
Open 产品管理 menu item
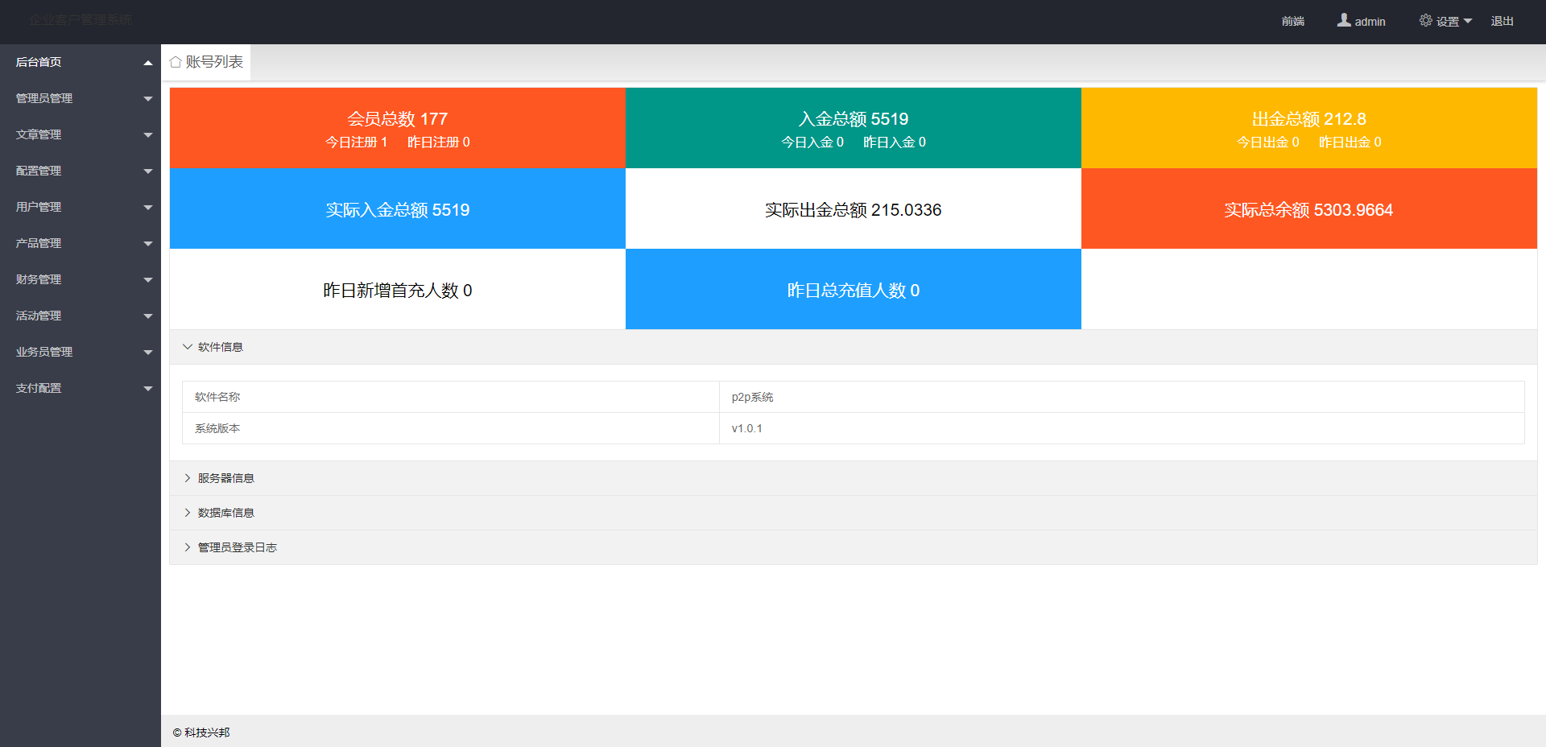click(81, 243)
